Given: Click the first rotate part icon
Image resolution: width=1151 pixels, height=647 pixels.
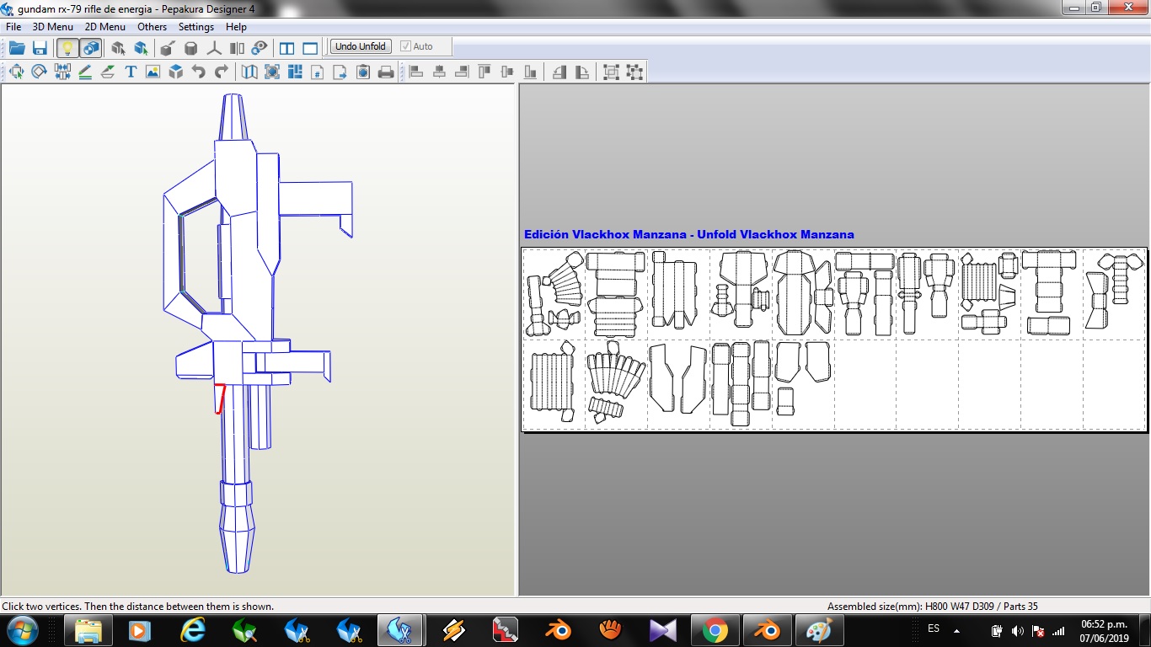Looking at the screenshot, I should point(559,72).
